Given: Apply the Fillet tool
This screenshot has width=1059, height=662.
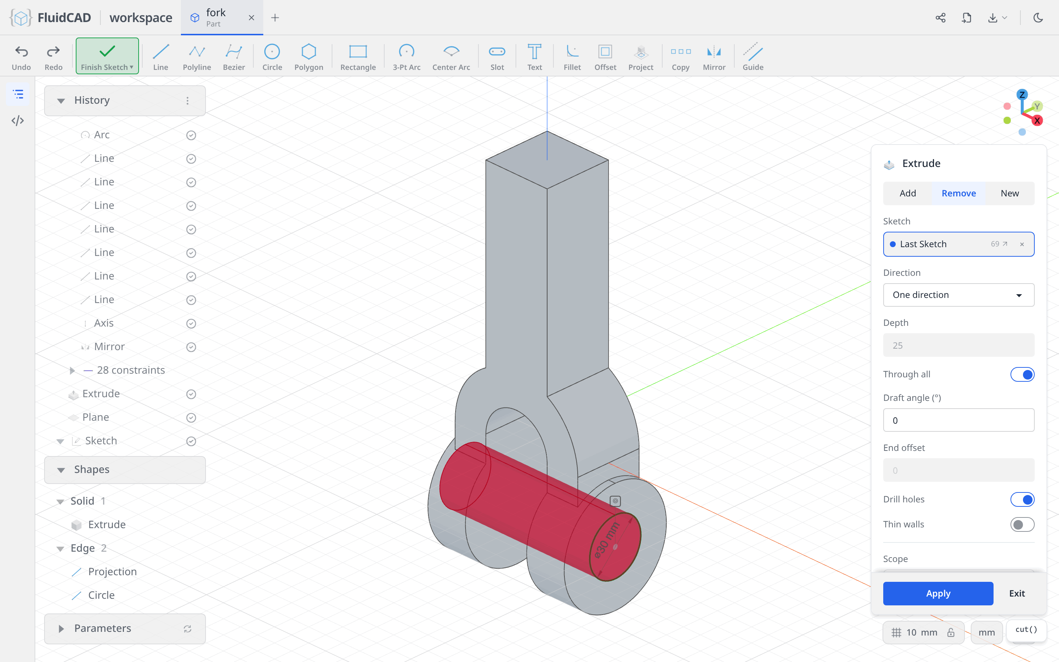Looking at the screenshot, I should (x=572, y=57).
